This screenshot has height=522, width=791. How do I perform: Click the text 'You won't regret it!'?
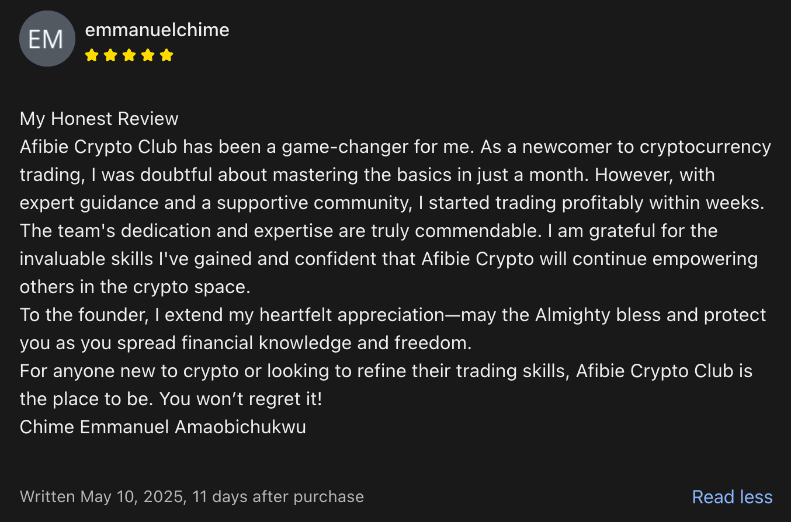coord(241,399)
